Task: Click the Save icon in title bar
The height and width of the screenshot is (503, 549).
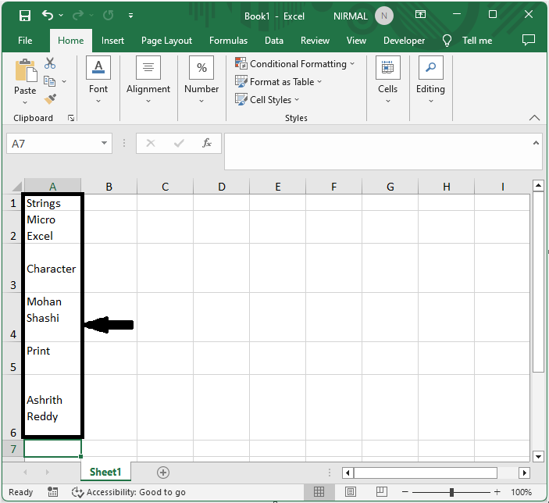Action: 25,16
